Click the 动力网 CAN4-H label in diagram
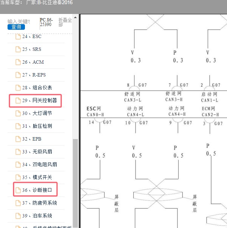Image resolution: width=227 pixels, height=228 pixels. click(x=177, y=112)
